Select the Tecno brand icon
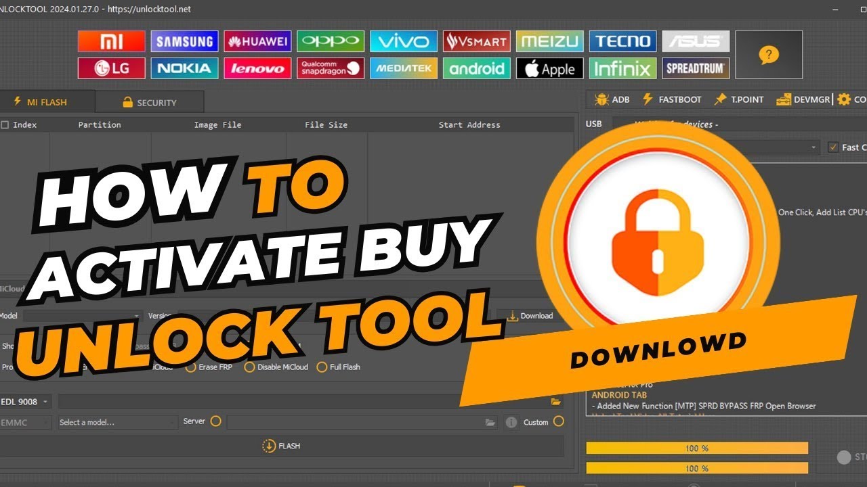 (x=623, y=41)
